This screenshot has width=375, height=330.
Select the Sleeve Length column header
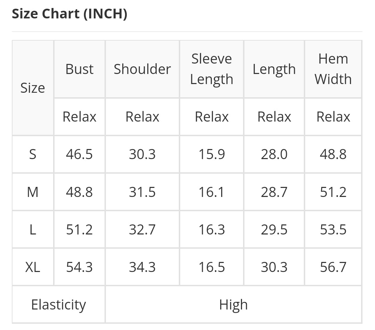click(211, 69)
